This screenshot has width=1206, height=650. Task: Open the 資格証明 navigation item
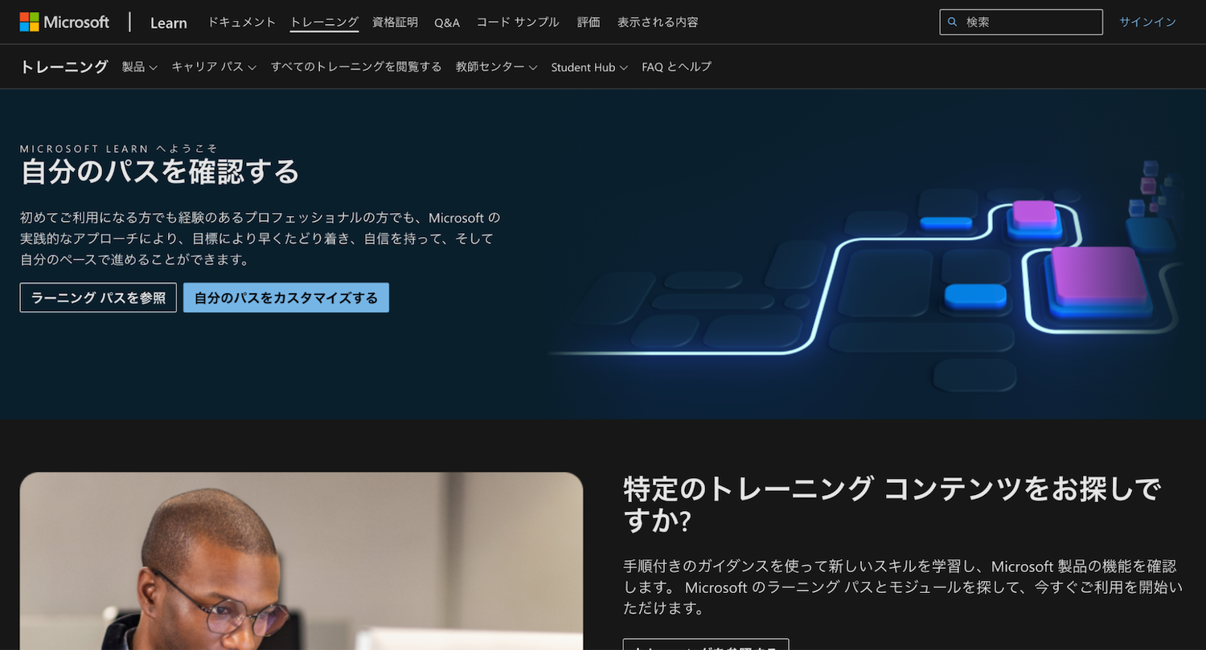(x=395, y=22)
